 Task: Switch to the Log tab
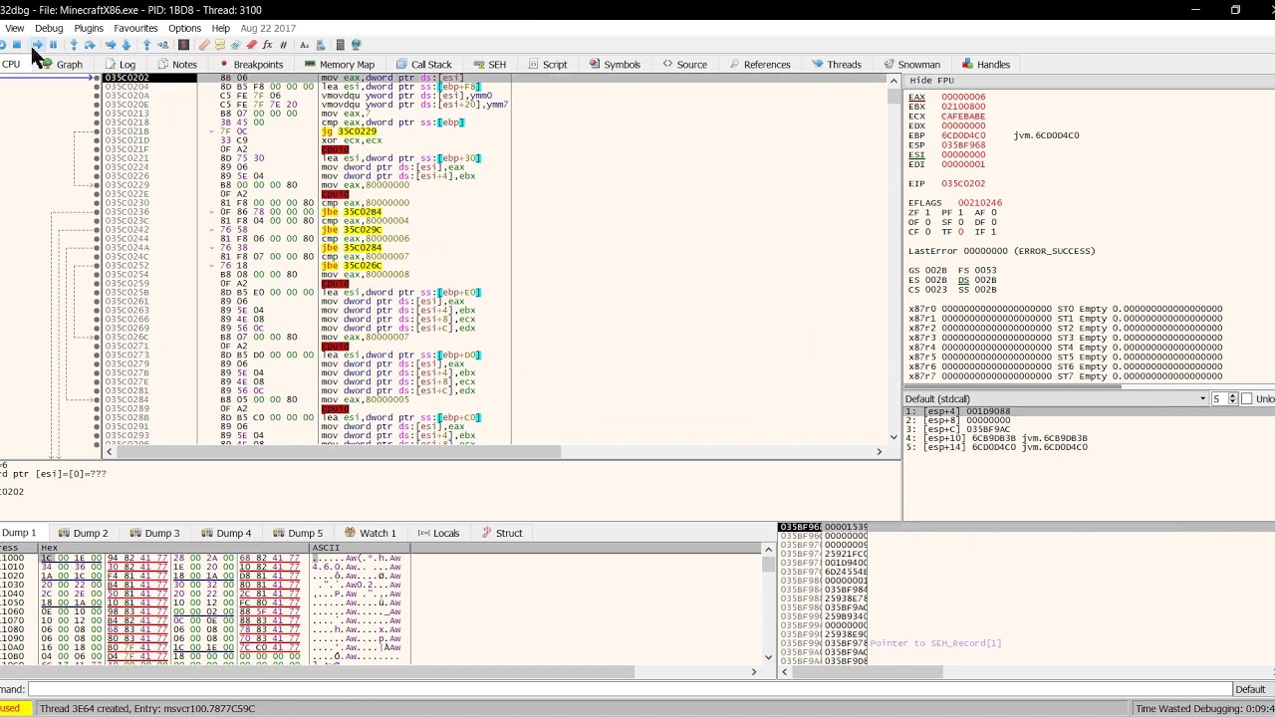(121, 65)
